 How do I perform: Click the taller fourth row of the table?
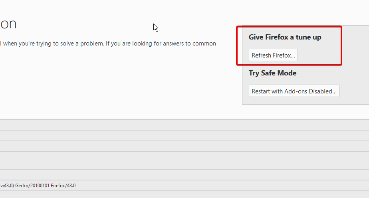point(120,160)
